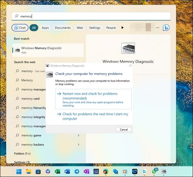Click the blurred account profile area
This screenshot has height=177, width=193.
[142, 27]
